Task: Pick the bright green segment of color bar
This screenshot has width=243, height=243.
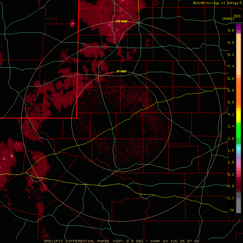Action: pyautogui.click(x=238, y=130)
